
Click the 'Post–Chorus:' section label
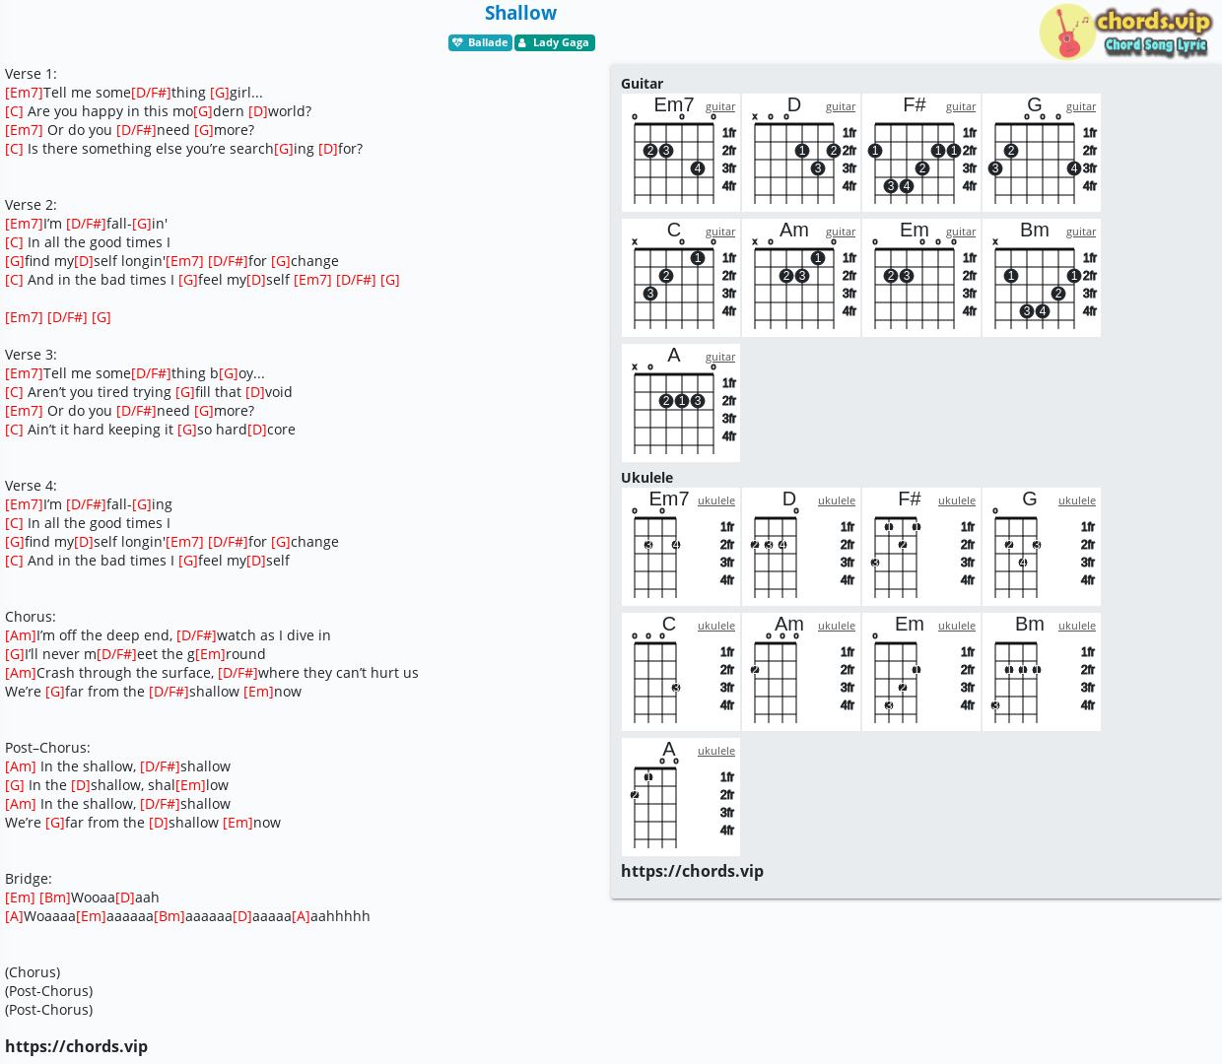47,748
